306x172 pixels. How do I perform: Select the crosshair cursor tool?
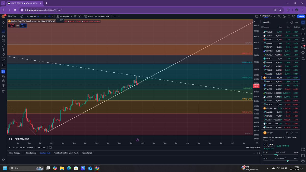click(x=3, y=22)
